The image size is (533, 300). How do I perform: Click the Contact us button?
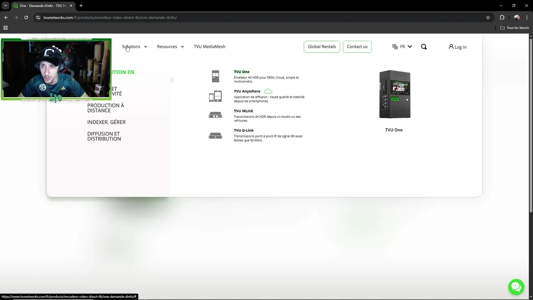[357, 47]
